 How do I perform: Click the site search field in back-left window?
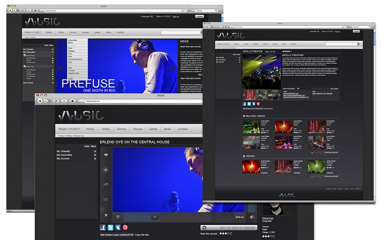(180, 32)
